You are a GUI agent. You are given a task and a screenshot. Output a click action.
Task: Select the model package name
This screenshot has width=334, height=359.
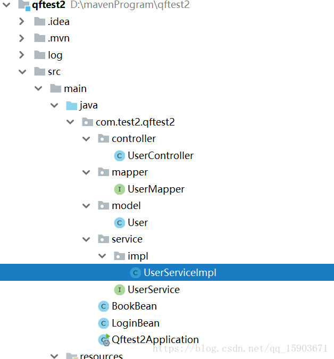126,206
